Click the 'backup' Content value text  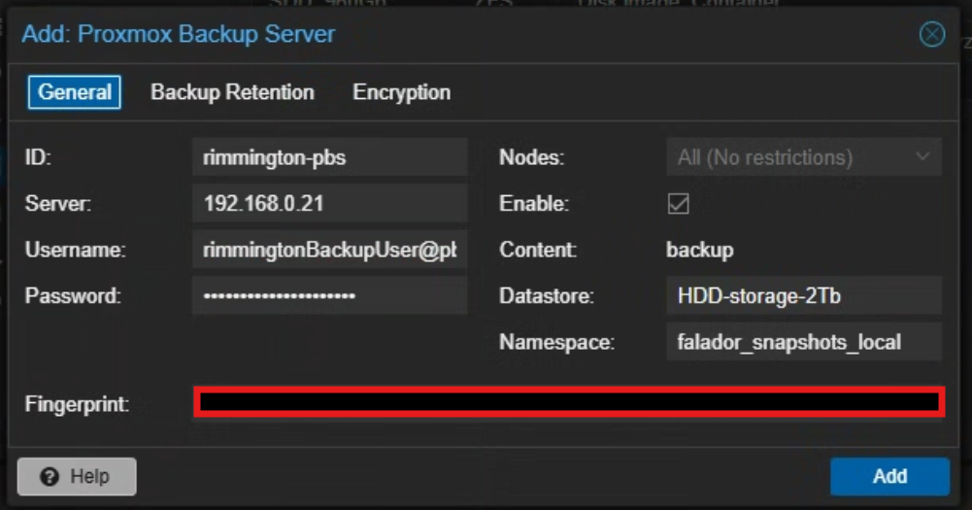700,250
